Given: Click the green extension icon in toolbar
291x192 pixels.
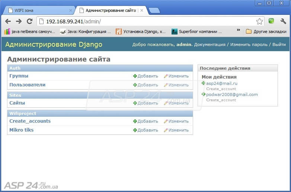Looking at the screenshot, I should (272, 21).
